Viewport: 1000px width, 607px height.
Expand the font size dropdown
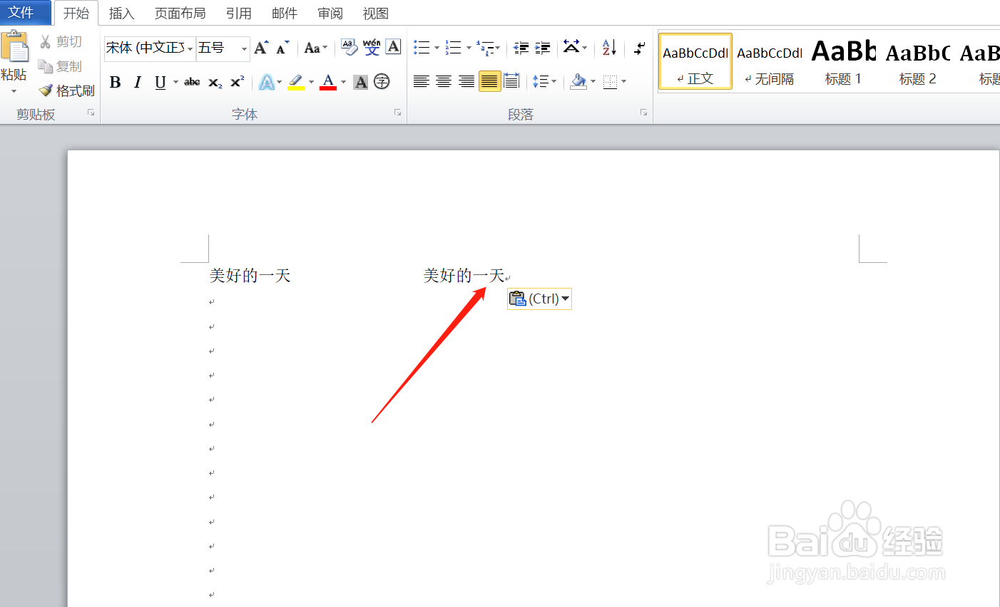[x=243, y=48]
